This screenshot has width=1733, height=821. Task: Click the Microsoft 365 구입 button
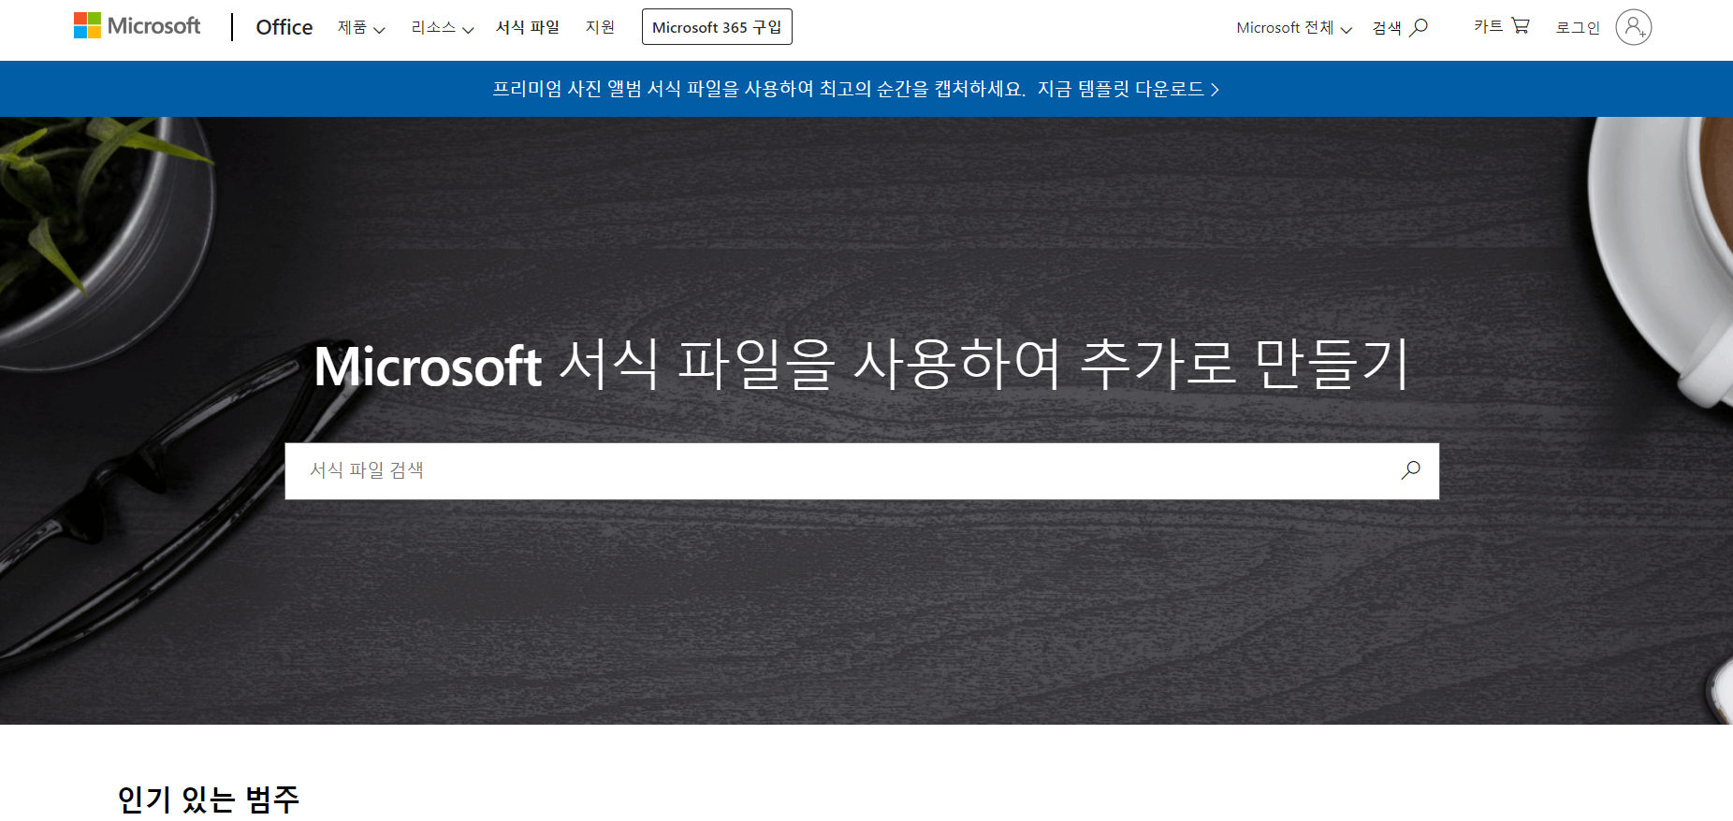[717, 27]
